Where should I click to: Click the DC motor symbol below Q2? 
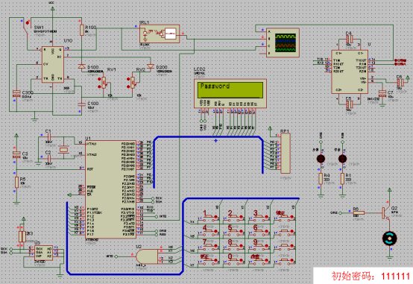[x=389, y=239]
